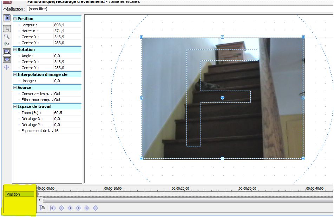
Task: Click the top-left crop handle
Action: (141, 37)
